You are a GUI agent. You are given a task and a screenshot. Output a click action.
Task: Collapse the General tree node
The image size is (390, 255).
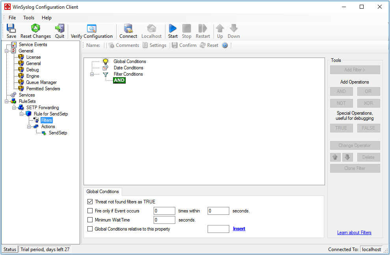[6, 51]
